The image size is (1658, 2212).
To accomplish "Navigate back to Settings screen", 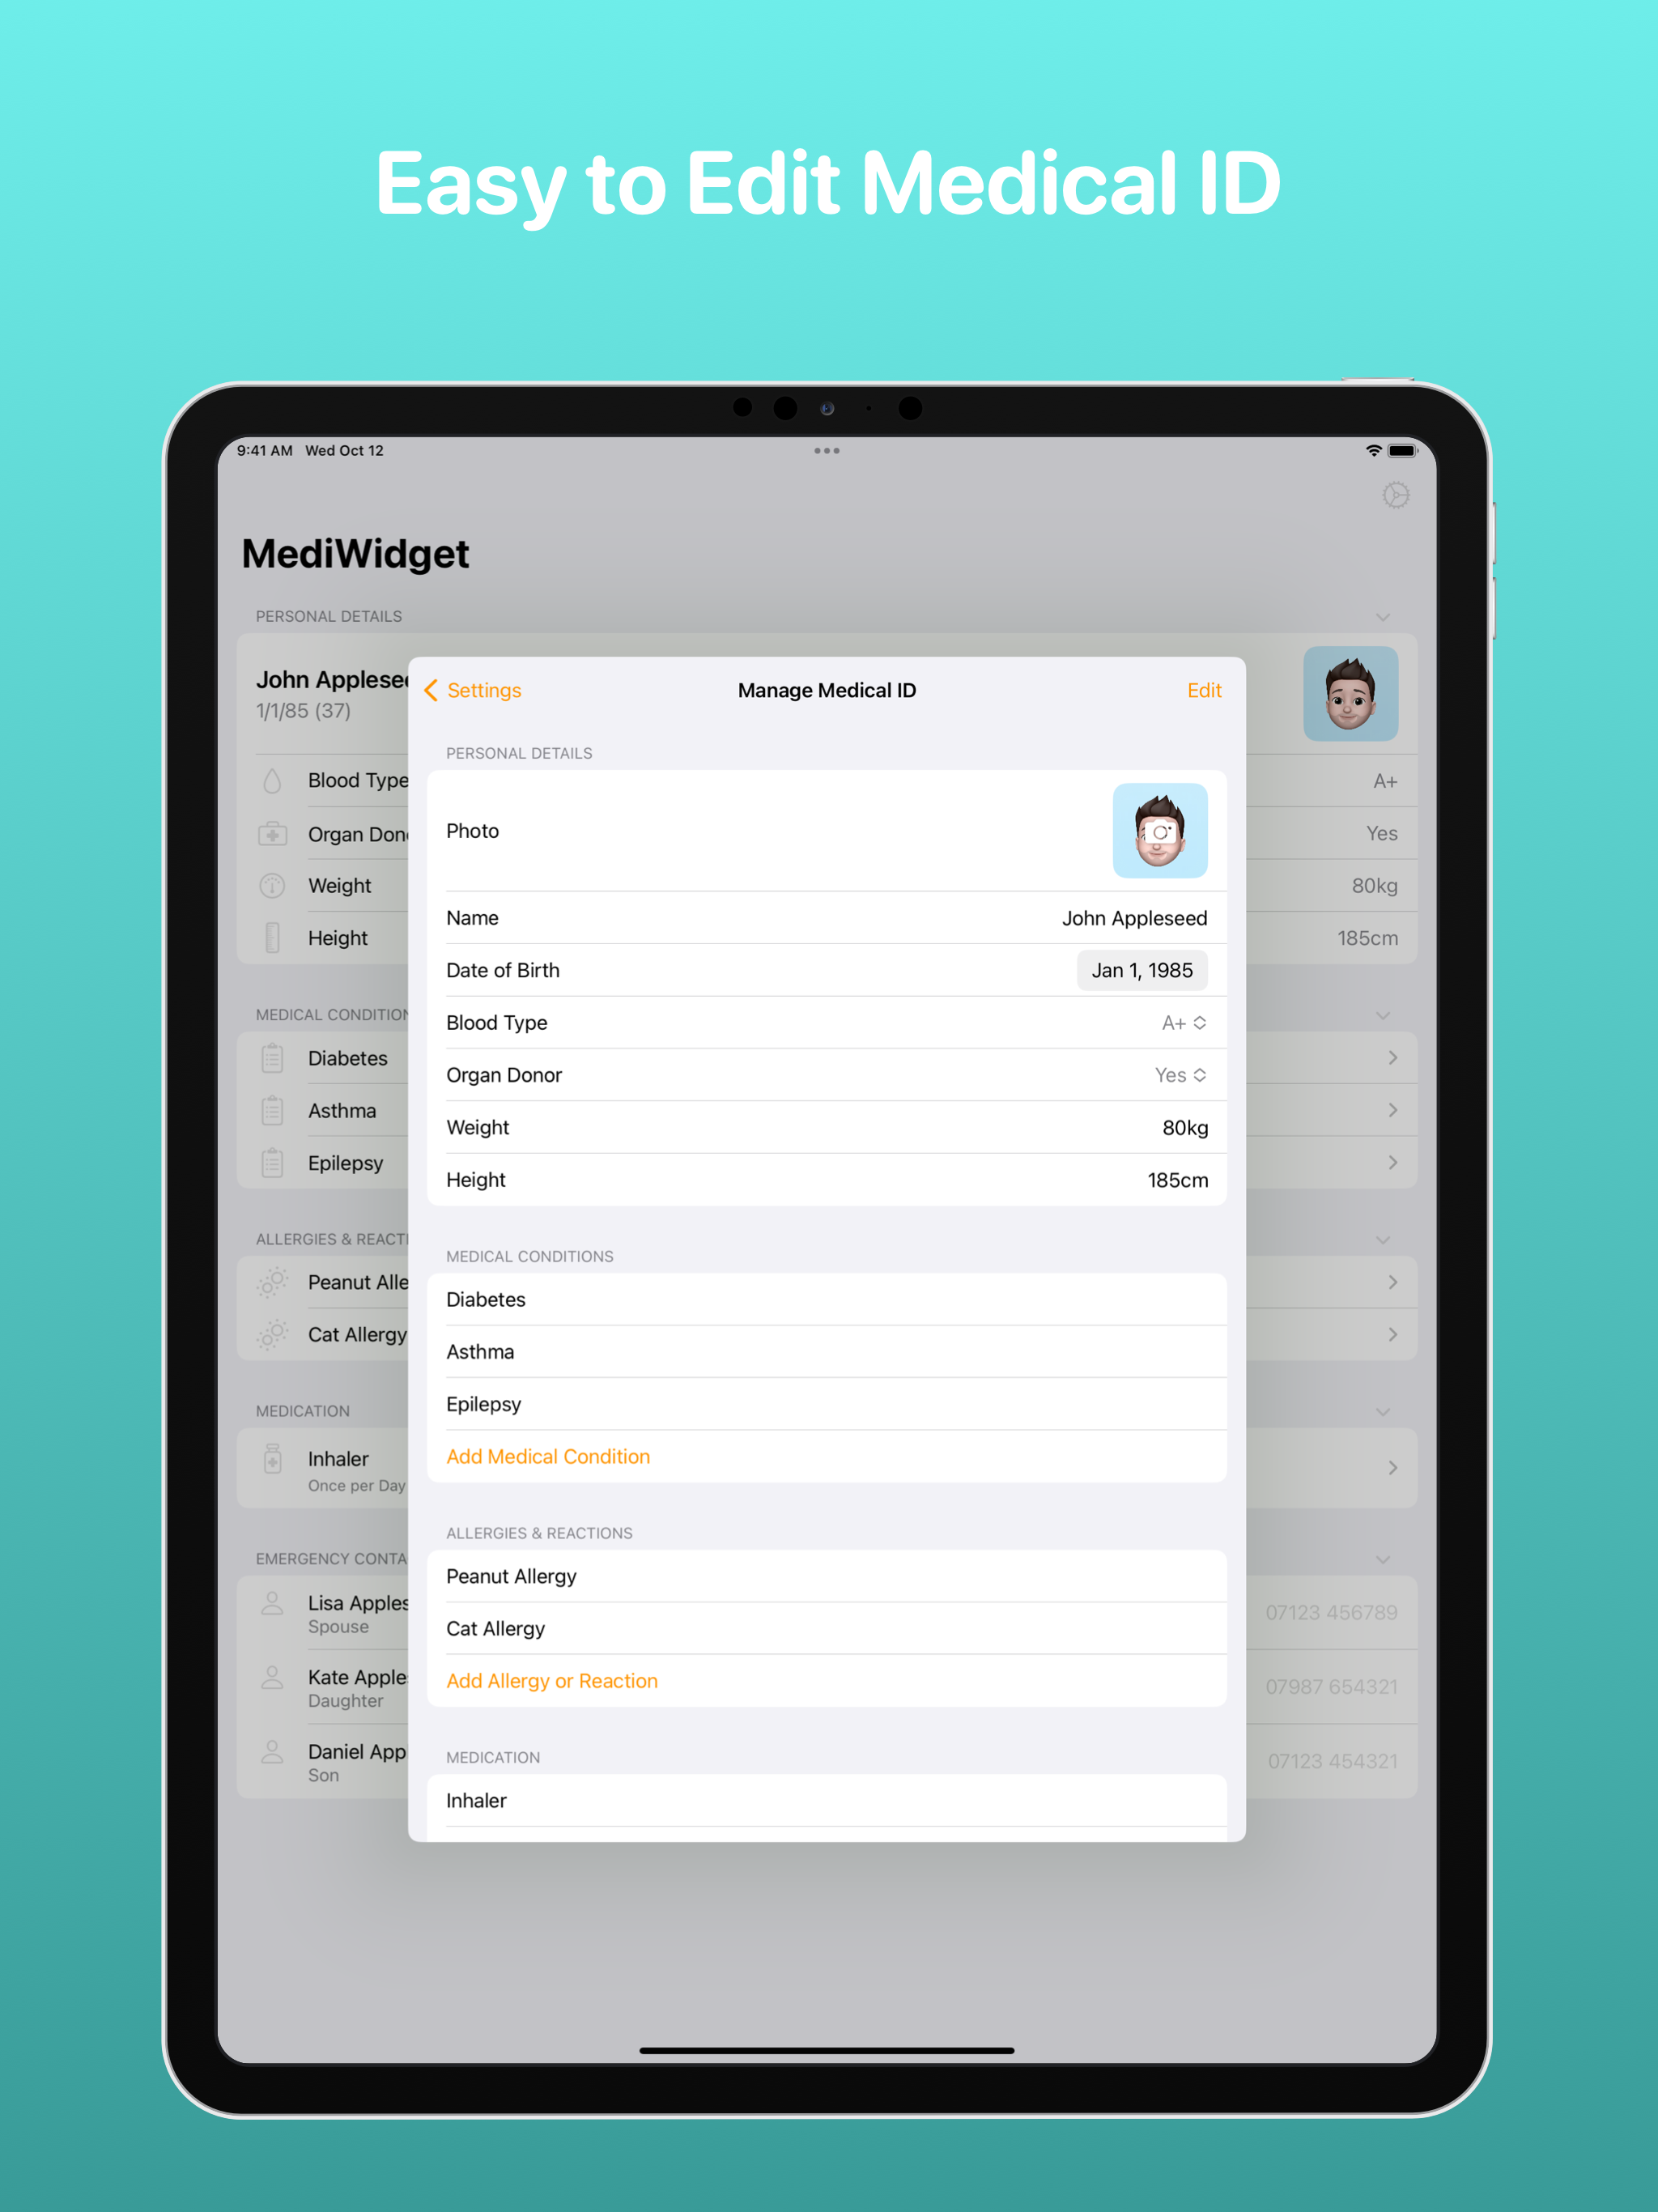I will [x=472, y=690].
